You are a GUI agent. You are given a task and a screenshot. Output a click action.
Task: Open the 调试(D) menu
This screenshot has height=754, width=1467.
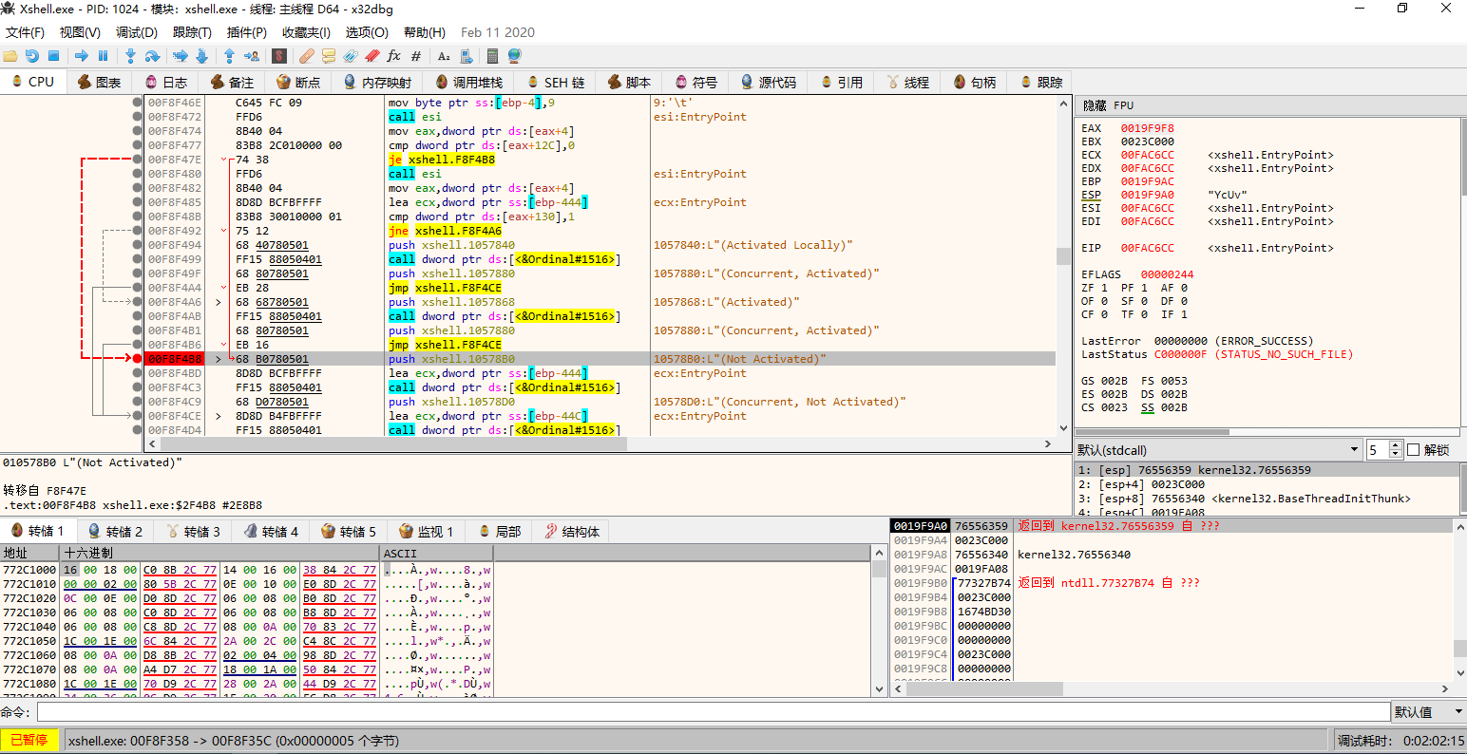[x=137, y=32]
